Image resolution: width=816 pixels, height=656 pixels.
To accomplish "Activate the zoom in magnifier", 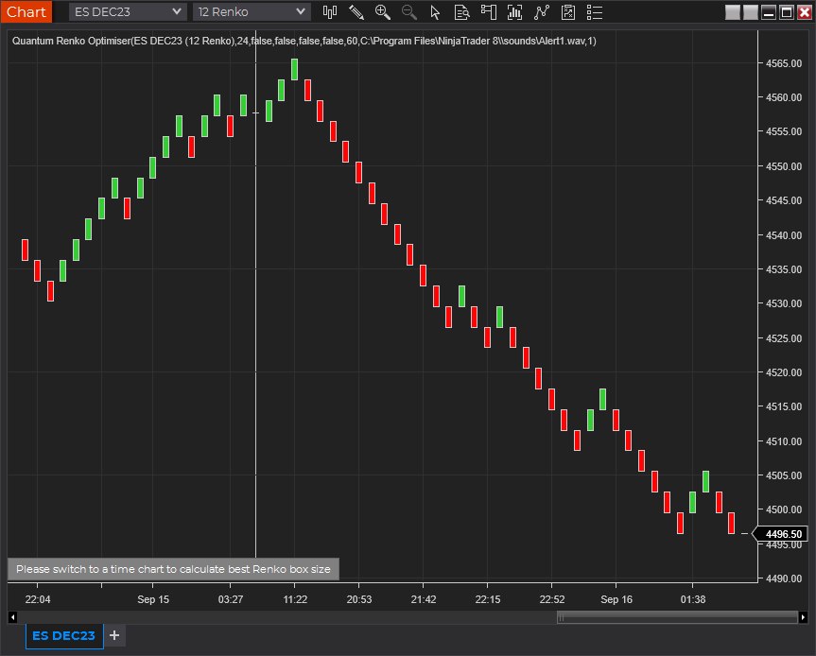I will (x=383, y=12).
